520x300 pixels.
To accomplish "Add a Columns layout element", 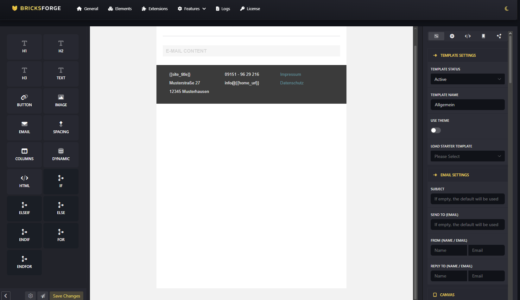I will click(24, 154).
